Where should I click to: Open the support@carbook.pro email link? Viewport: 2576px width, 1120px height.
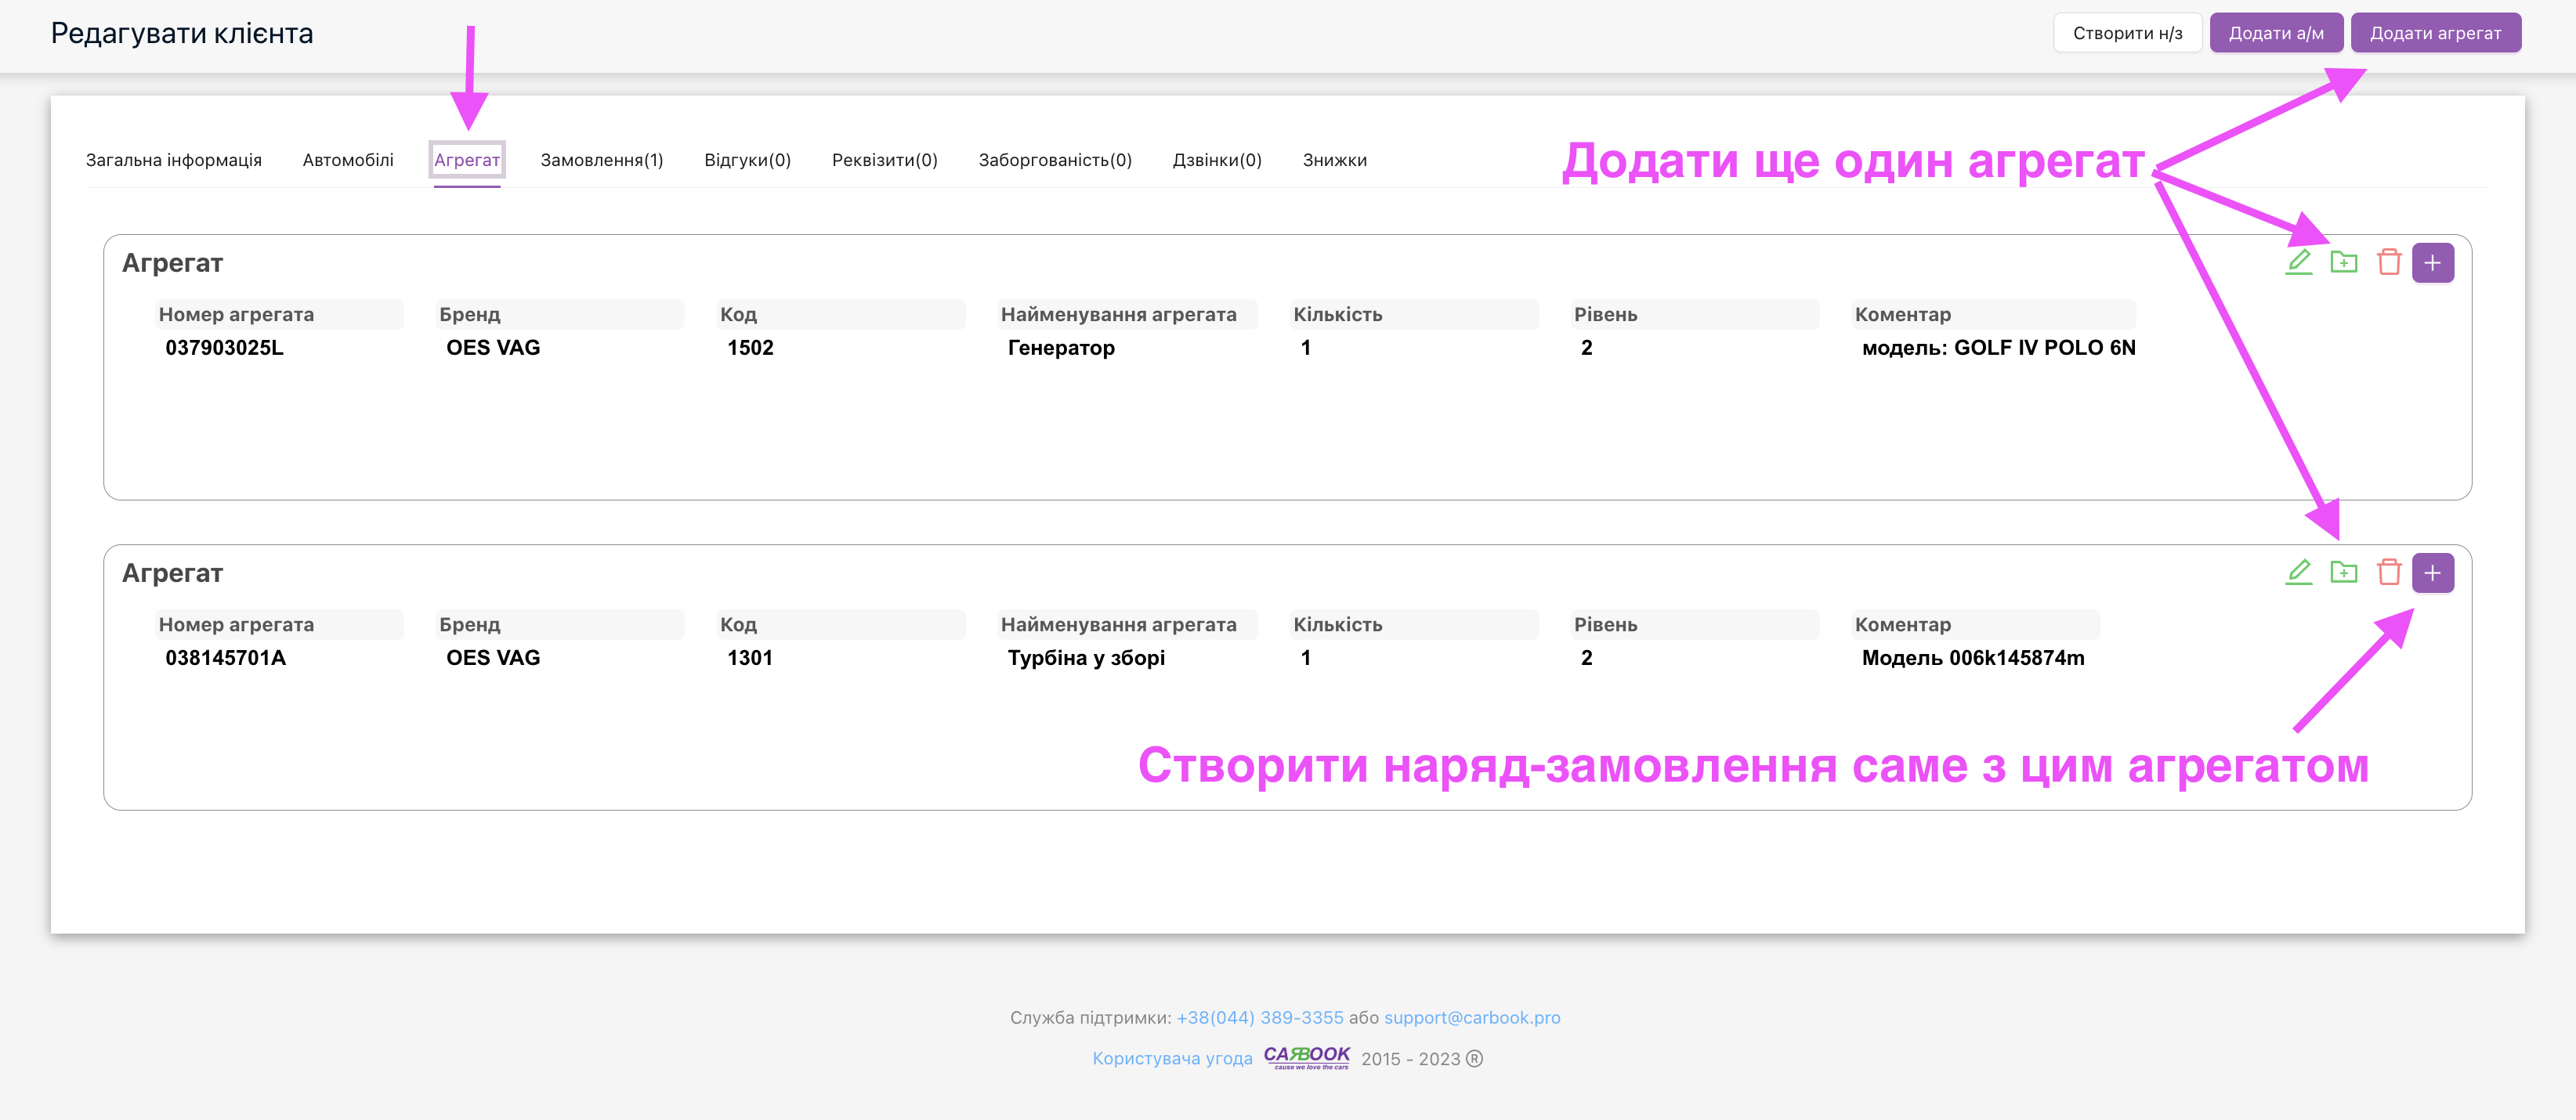1472,1018
